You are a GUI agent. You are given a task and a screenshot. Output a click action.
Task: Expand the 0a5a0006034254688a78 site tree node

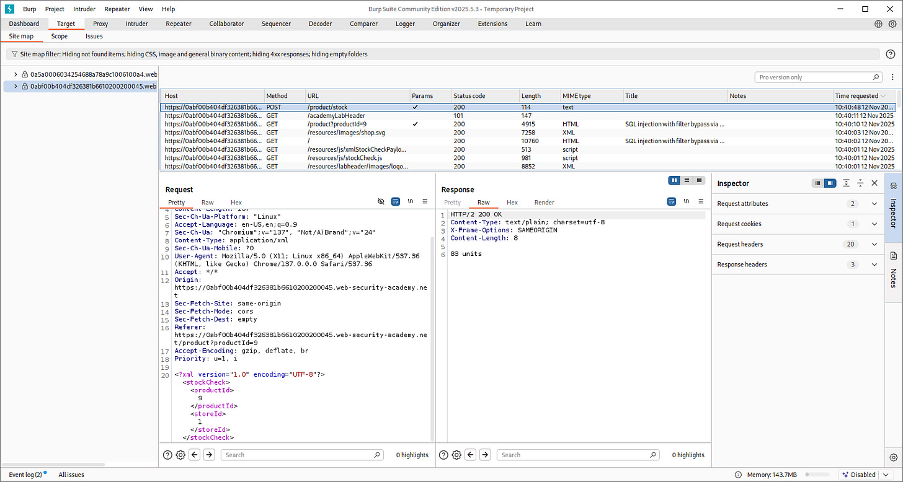point(16,74)
